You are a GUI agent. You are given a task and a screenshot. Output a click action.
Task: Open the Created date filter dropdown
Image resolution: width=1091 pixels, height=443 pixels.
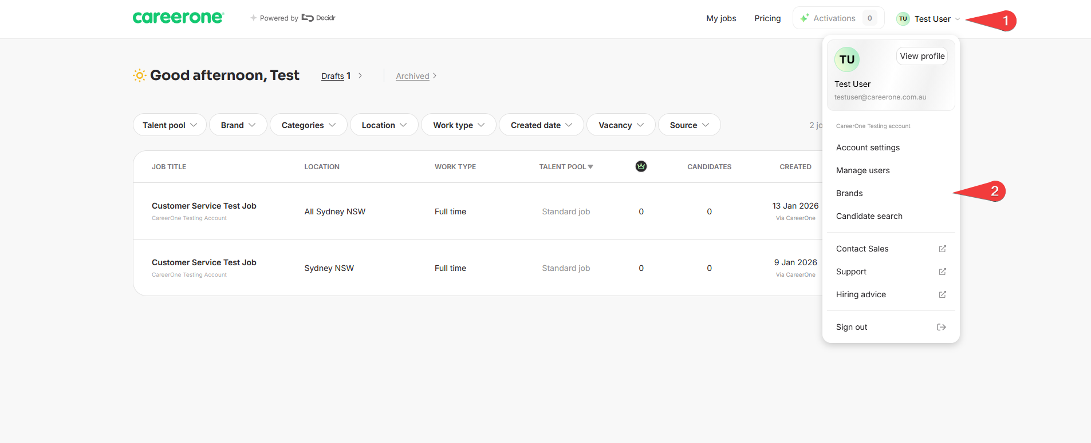click(541, 125)
